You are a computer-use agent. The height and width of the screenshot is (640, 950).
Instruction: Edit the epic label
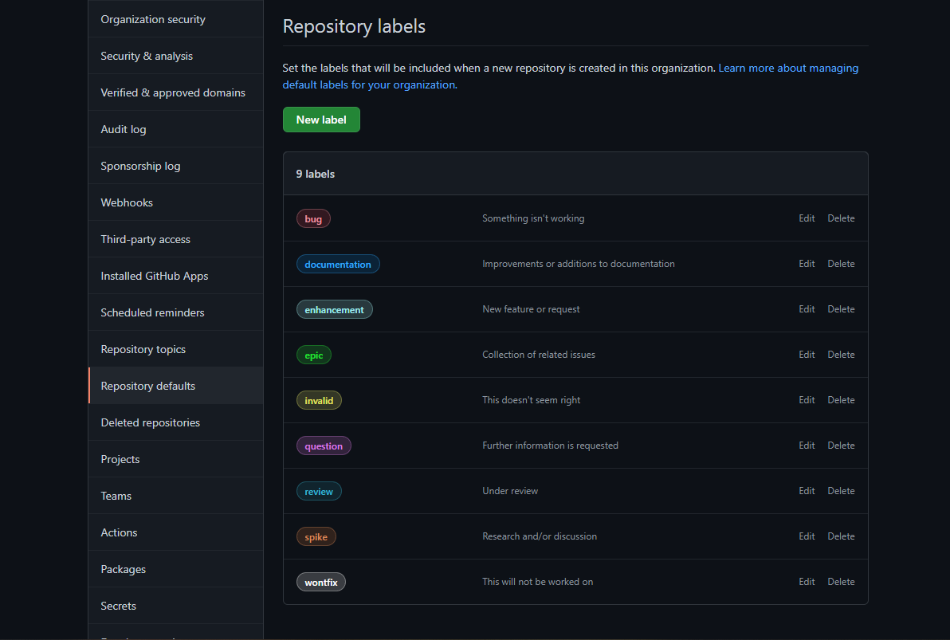pos(807,355)
